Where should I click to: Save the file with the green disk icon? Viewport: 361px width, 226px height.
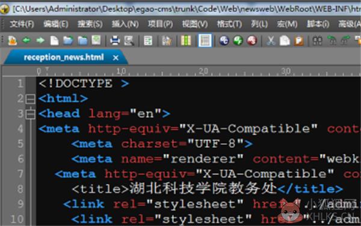pyautogui.click(x=96, y=40)
